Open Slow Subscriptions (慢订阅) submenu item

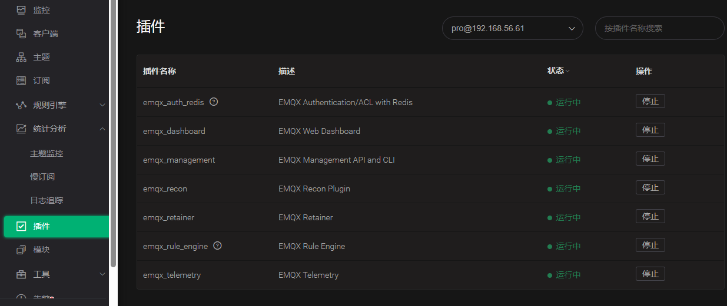[x=42, y=177]
